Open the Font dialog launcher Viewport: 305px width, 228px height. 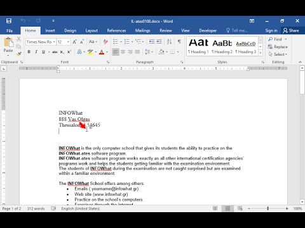point(108,62)
